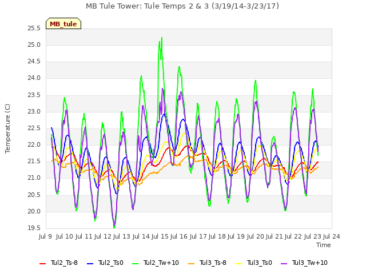Click the Jul 20 x-axis label
This screenshot has height=274, width=366.
[255, 236]
